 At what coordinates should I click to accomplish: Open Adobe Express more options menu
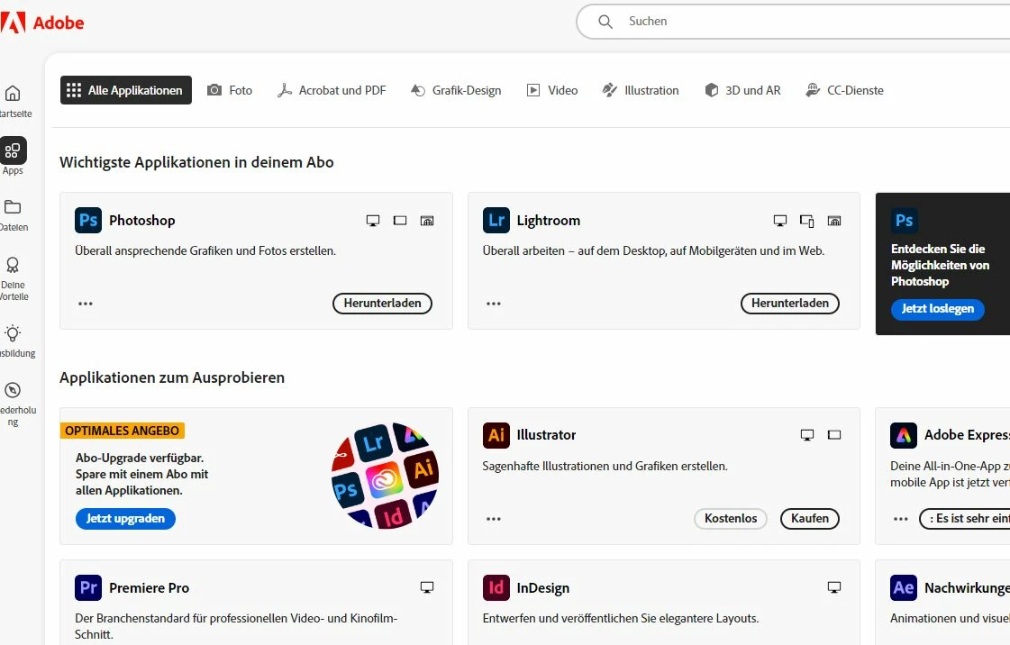pos(901,519)
